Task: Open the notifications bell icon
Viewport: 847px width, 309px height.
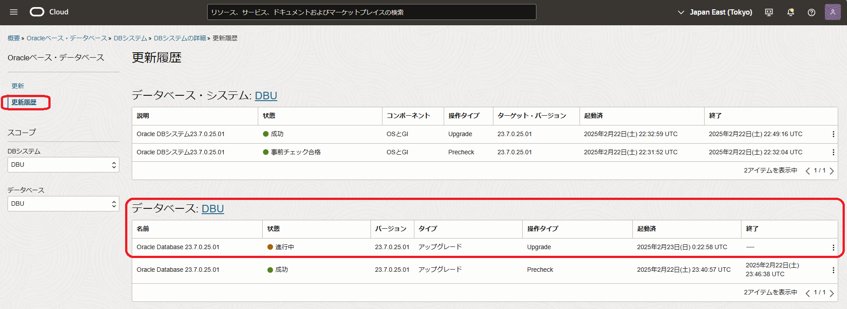Action: [x=790, y=12]
